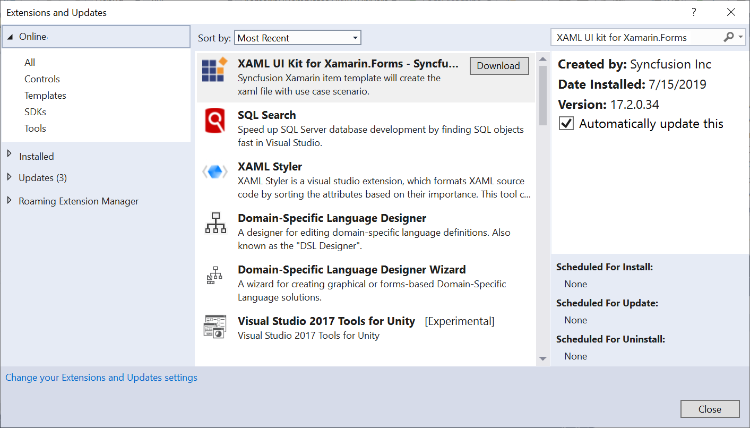The height and width of the screenshot is (428, 750).
Task: Select the SQL Search extension title
Action: (x=266, y=115)
